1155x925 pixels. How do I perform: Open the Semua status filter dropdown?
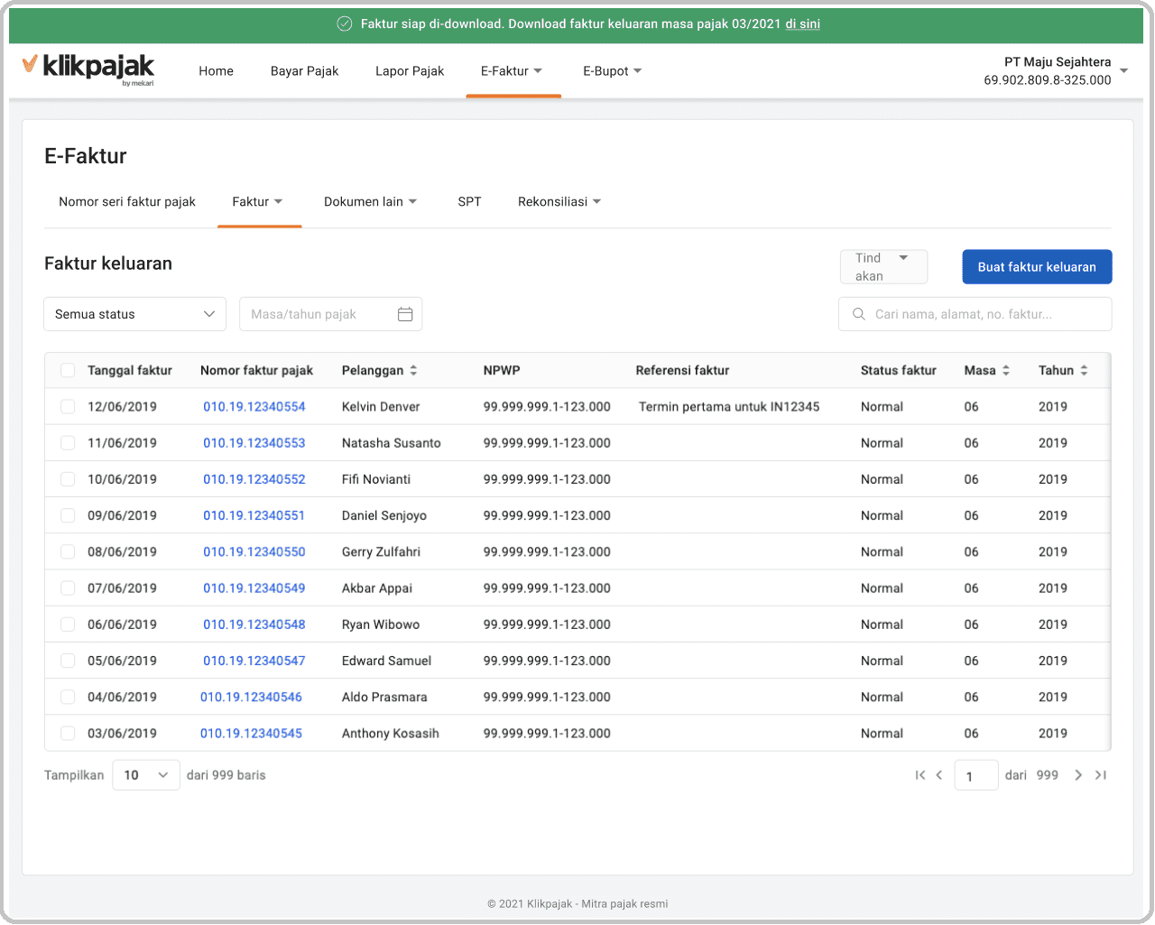[x=134, y=313]
